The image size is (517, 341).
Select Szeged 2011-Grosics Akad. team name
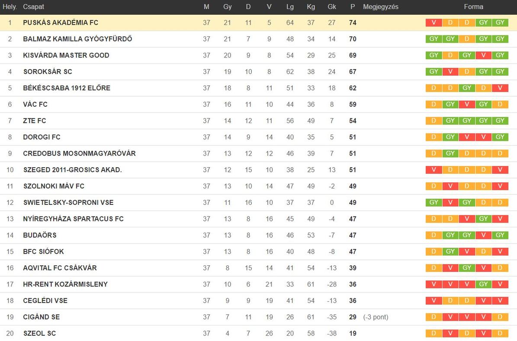73,170
